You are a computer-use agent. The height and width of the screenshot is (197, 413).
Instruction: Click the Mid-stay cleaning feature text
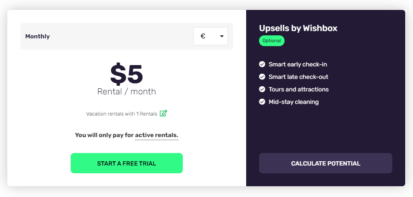294,102
